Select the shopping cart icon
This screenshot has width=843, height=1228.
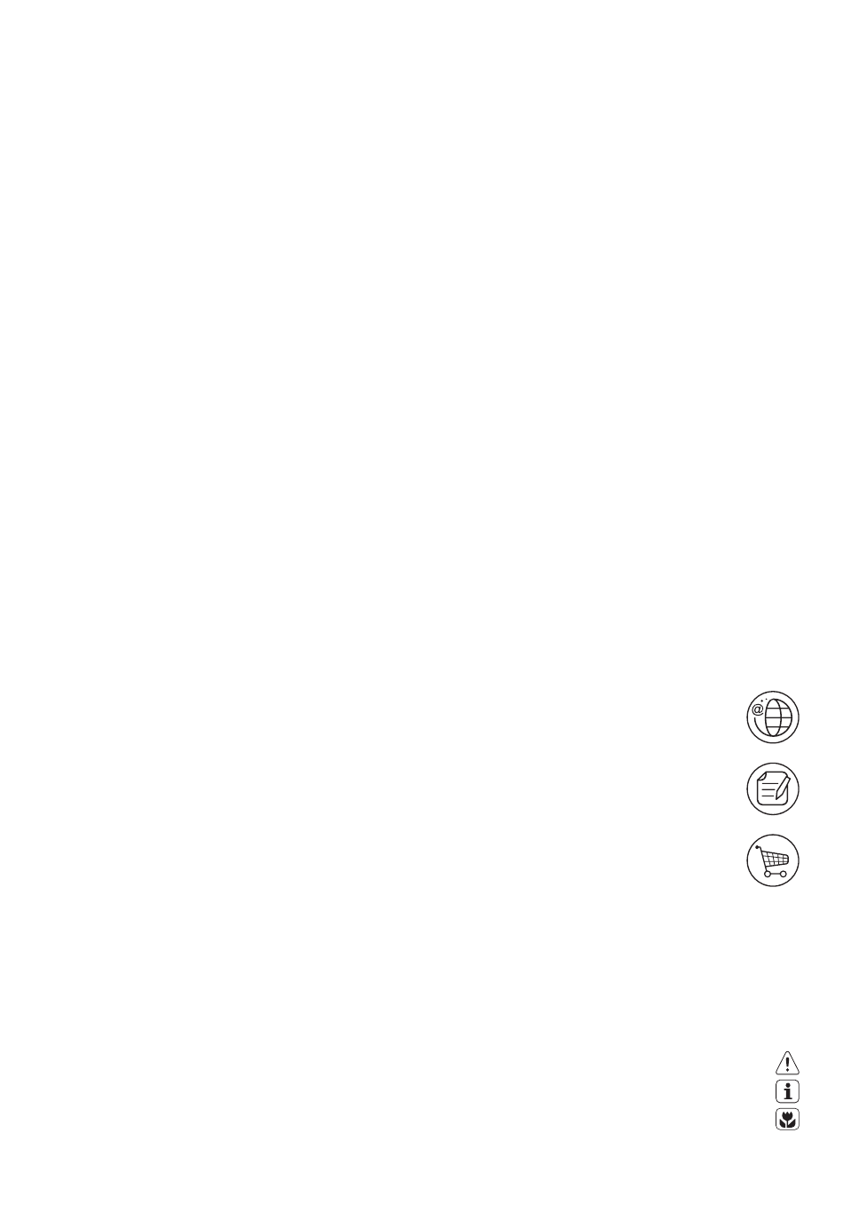click(773, 860)
